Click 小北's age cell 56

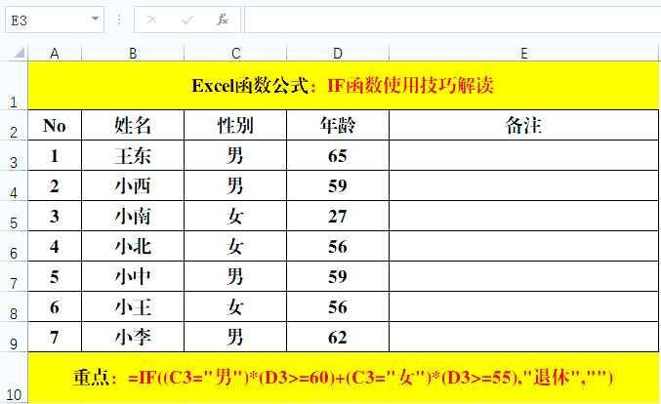click(x=338, y=246)
